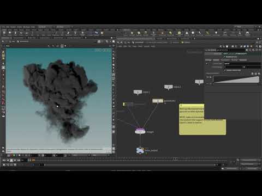The height and width of the screenshot is (196, 262).
Task: Click the playback range slider bar
Action: [x=129, y=164]
